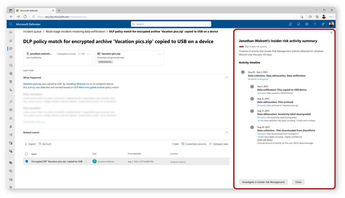Open the Incidents shield icon in sidebar
345x198 pixels.
click(x=11, y=49)
